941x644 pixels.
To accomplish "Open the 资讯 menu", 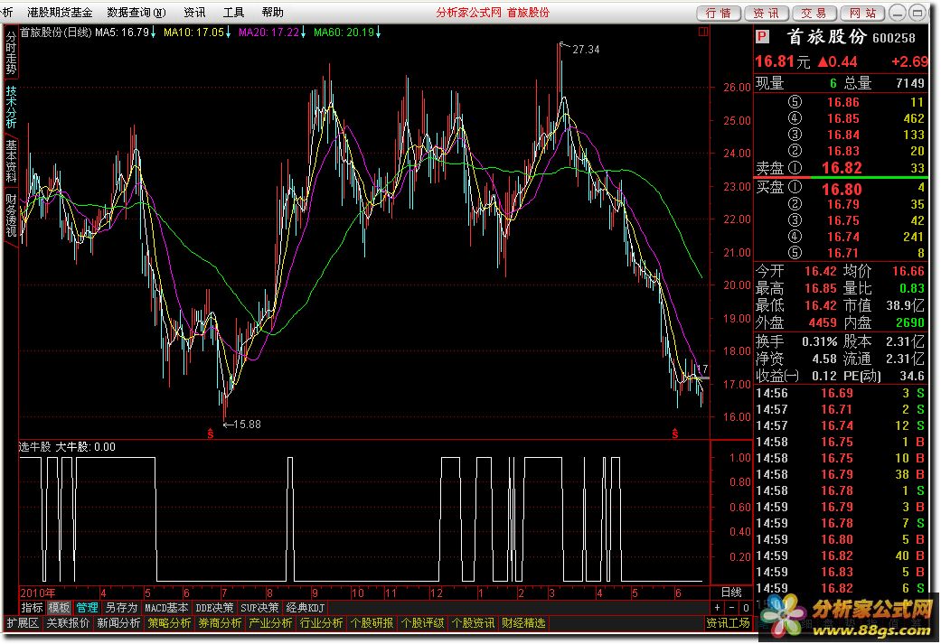I will coord(193,13).
